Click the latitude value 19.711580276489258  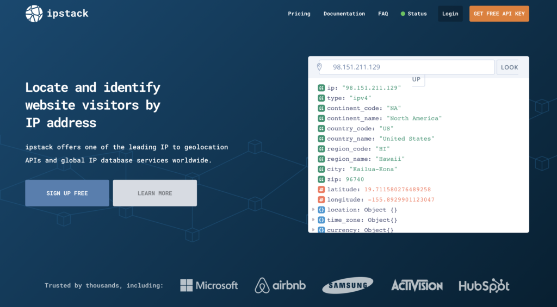click(x=398, y=190)
